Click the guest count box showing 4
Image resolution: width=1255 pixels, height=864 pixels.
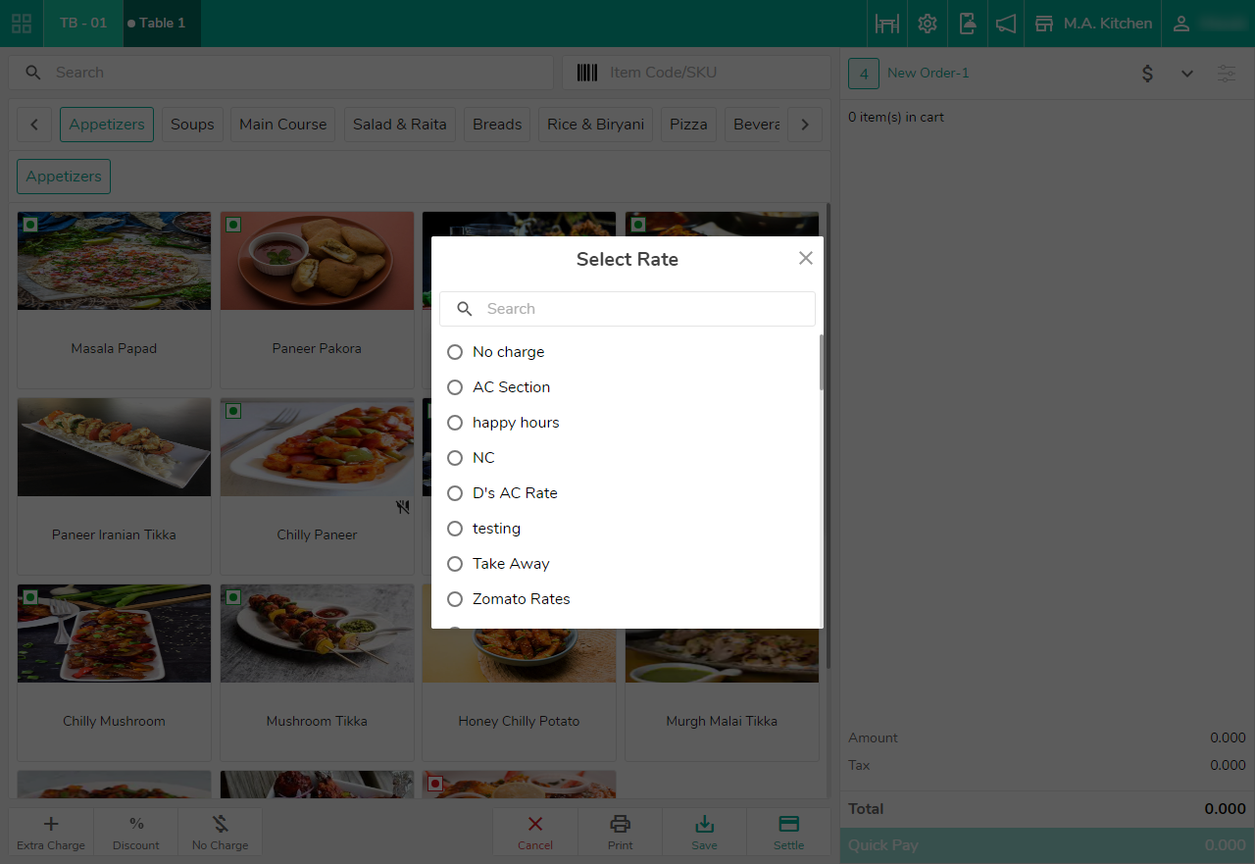pos(864,74)
